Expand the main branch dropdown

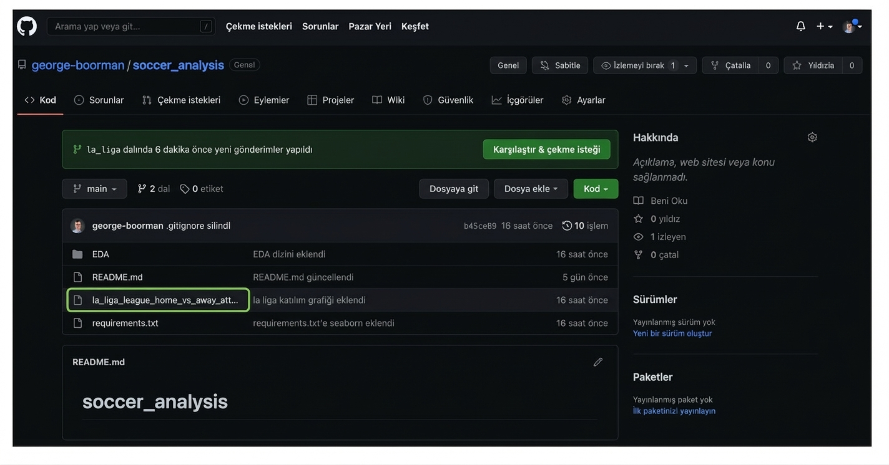pyautogui.click(x=94, y=189)
